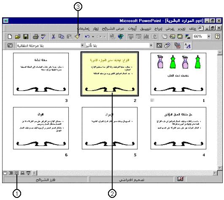The image size is (224, 200).
Task: Expand the 66% zoom dropdown
Action: [x=209, y=36]
